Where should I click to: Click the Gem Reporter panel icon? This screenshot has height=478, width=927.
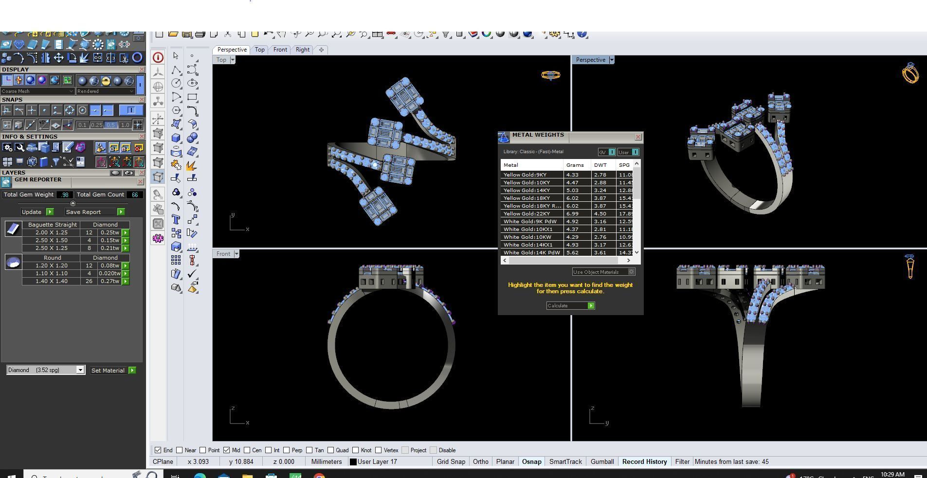coord(6,182)
